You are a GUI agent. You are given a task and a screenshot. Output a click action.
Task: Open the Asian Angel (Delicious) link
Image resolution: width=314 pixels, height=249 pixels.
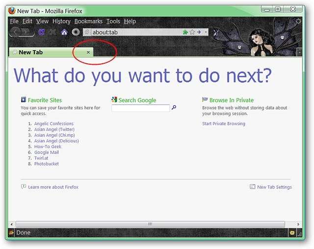[56, 141]
